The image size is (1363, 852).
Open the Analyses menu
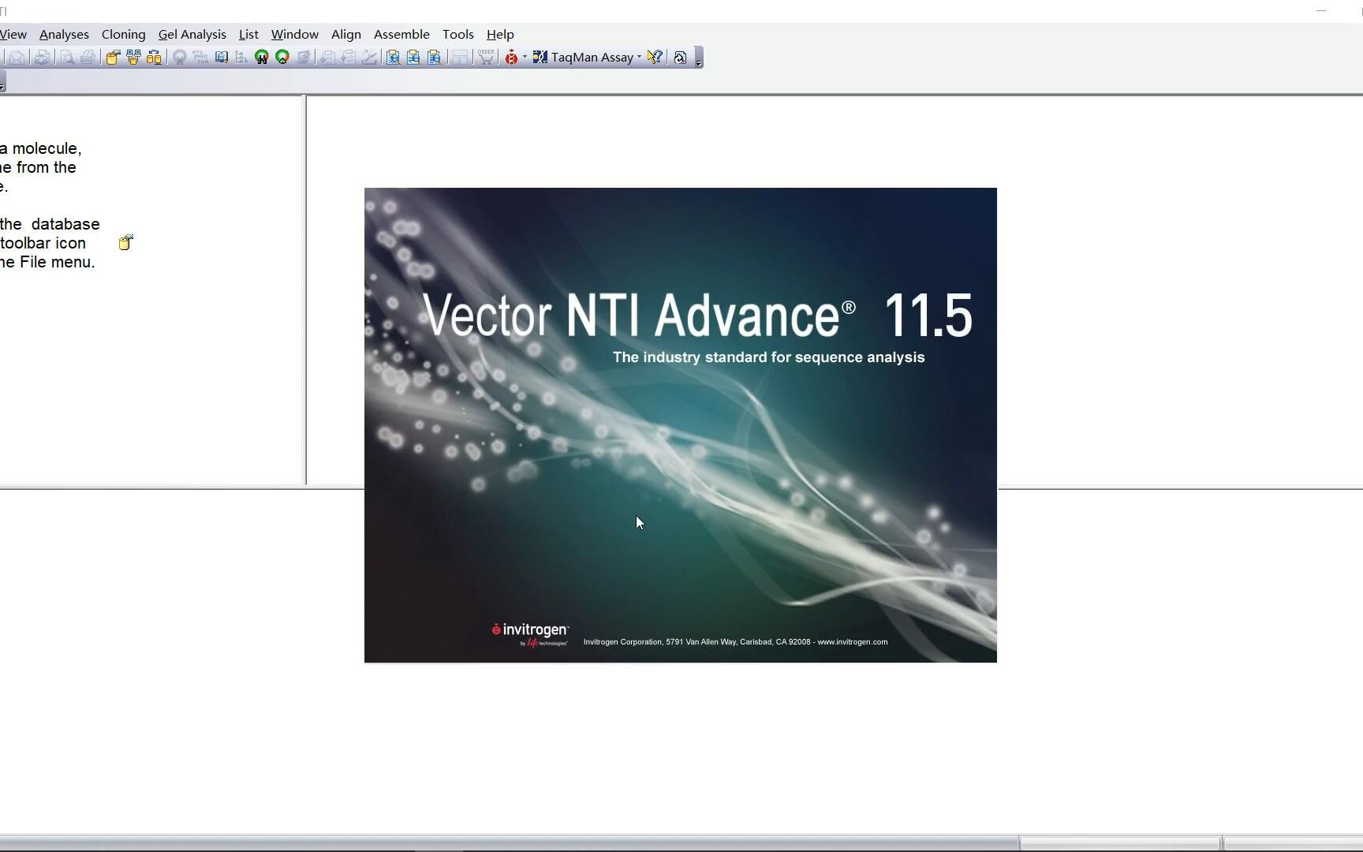pyautogui.click(x=64, y=35)
